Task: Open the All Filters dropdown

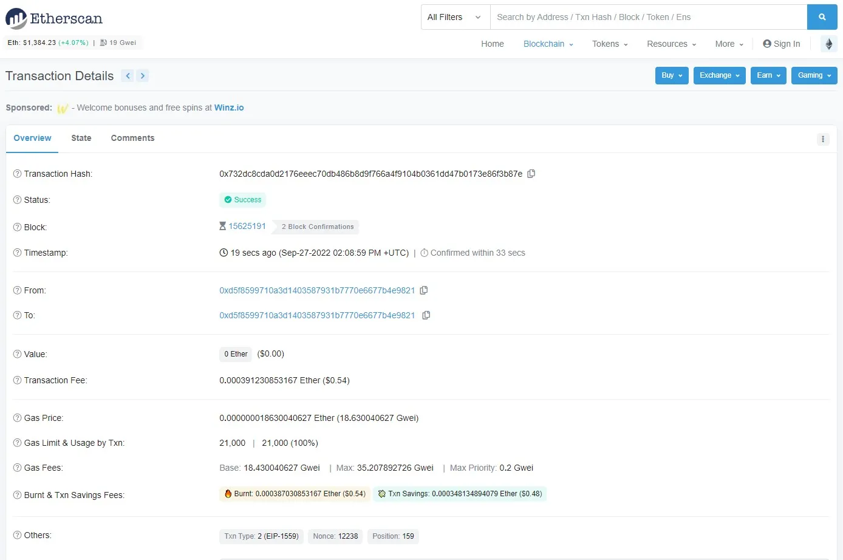Action: [455, 17]
